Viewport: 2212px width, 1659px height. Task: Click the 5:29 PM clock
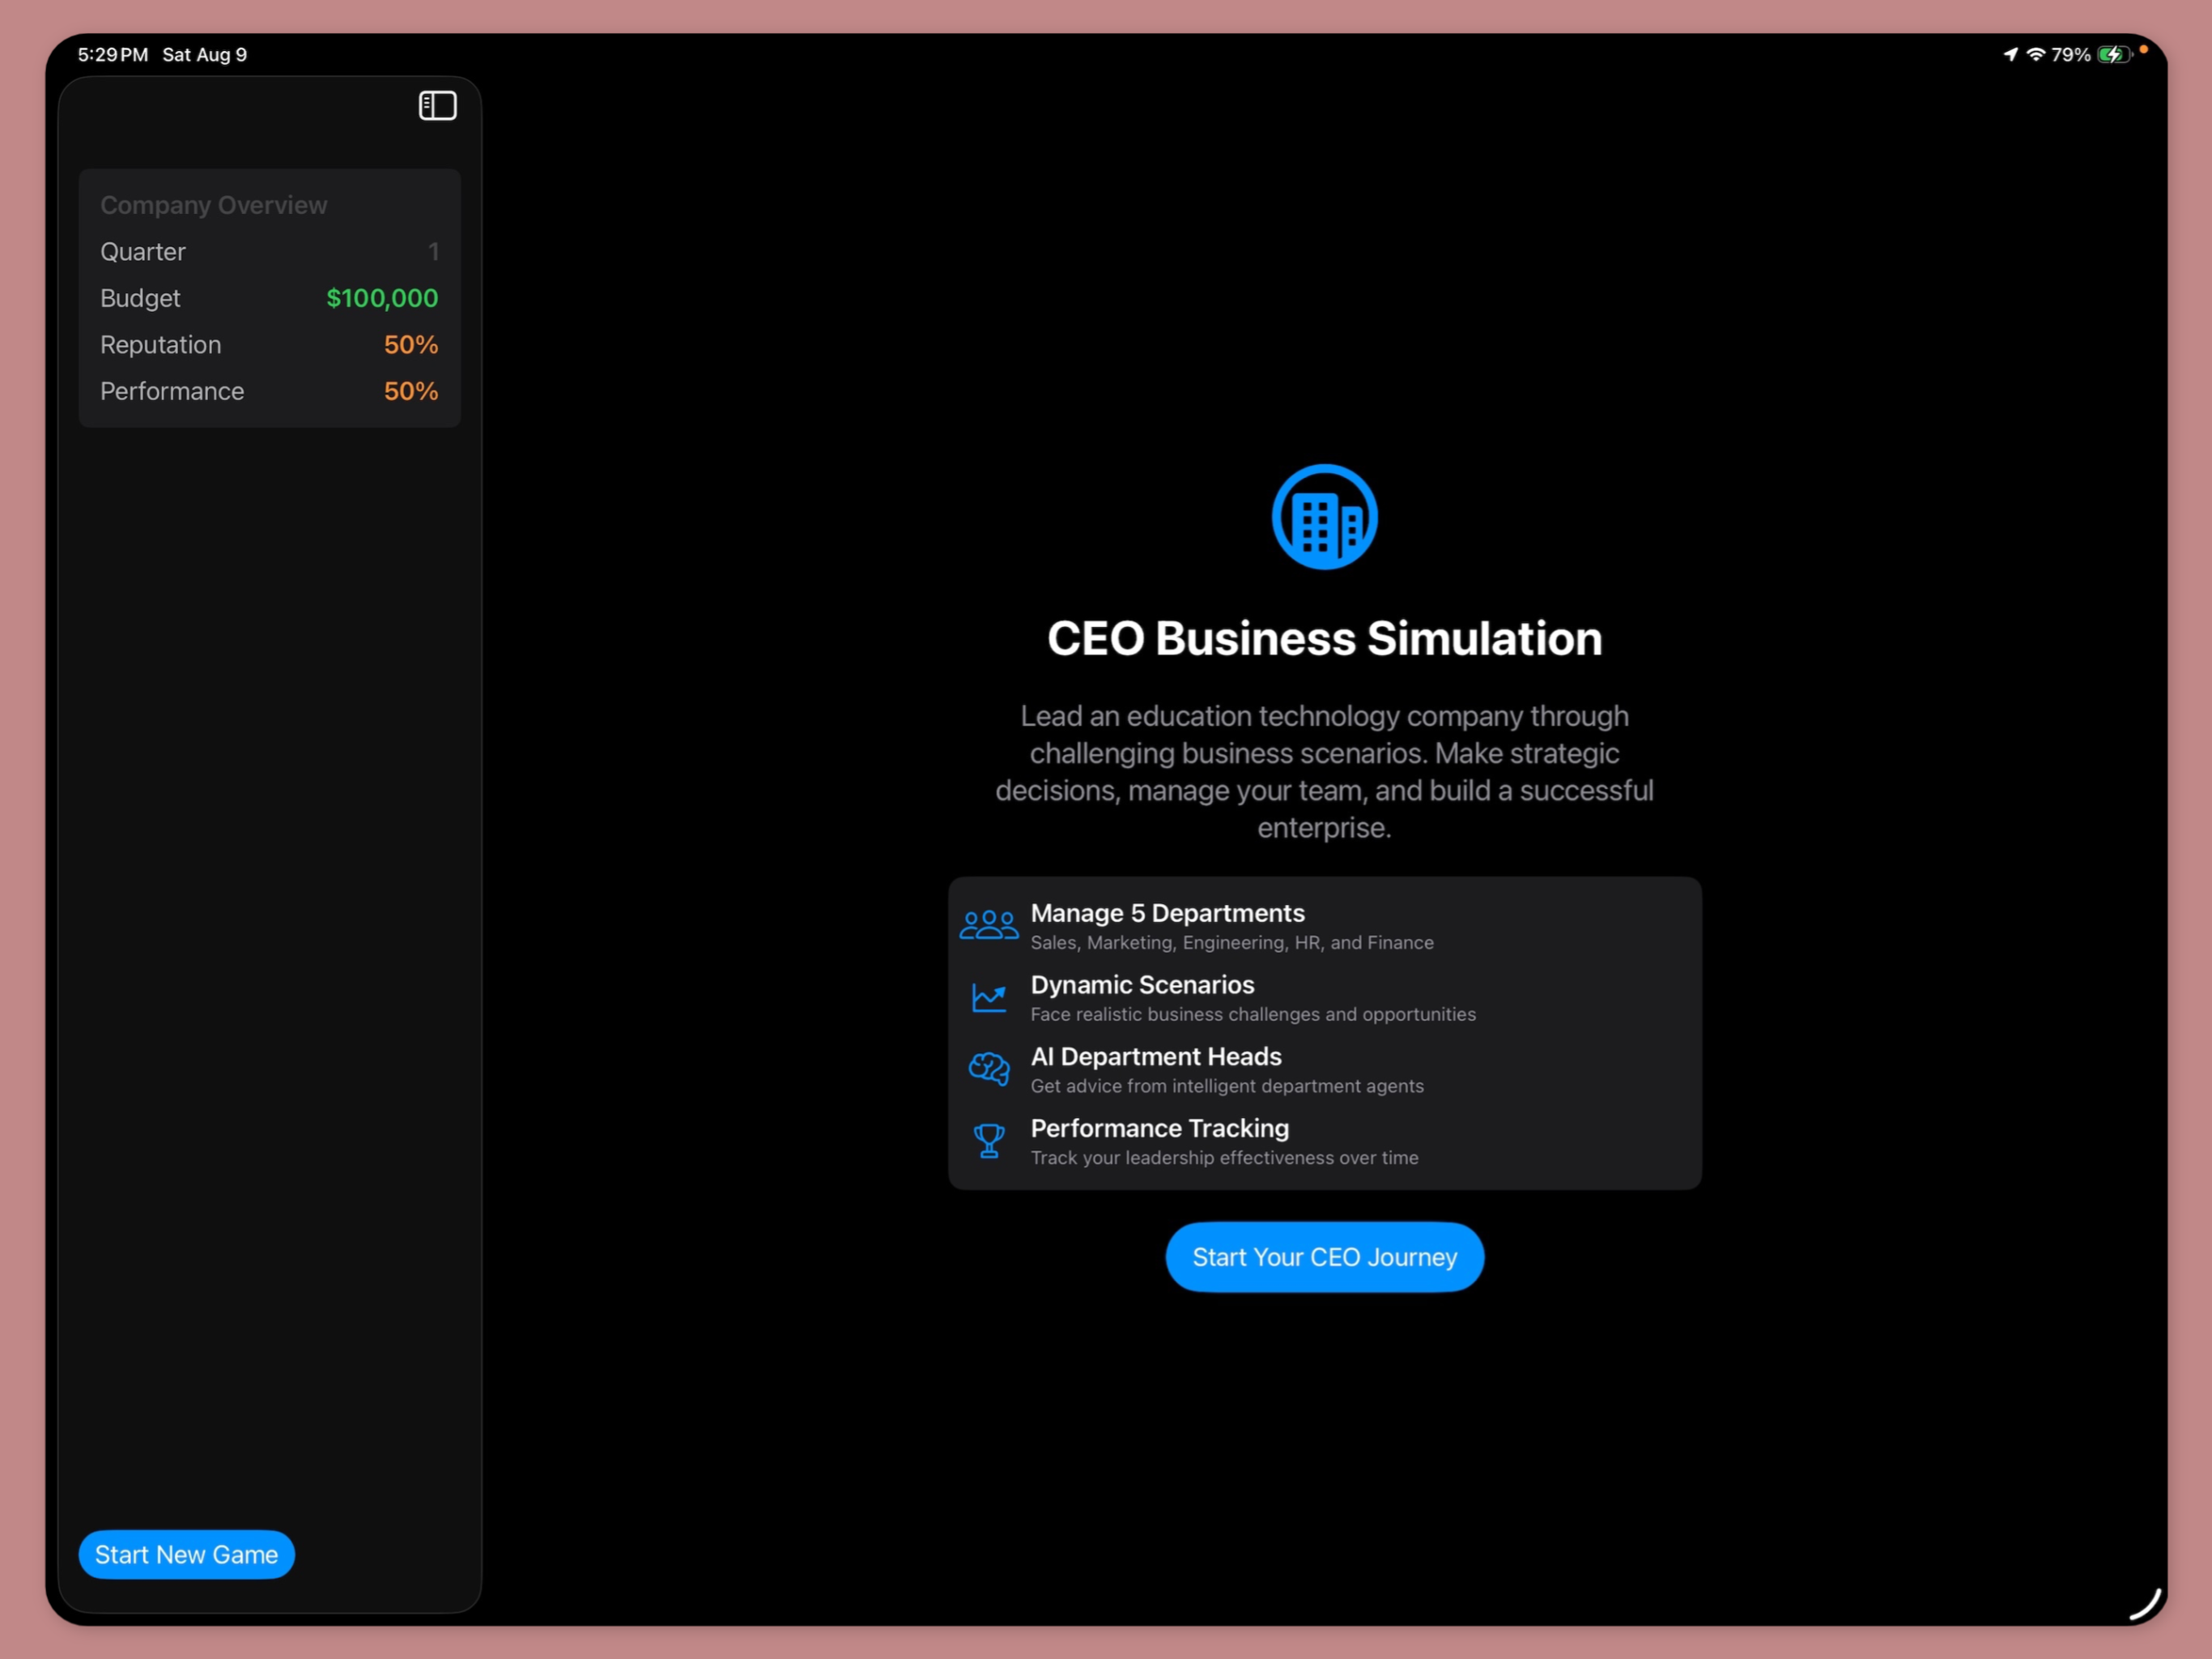click(113, 55)
